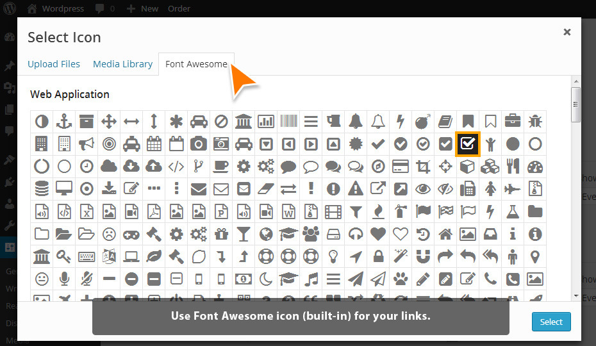Choose the keyboard icon
This screenshot has width=596, height=346.
tap(87, 257)
